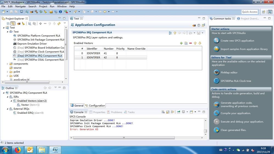Click the refresh arrows icon in Project Explorer toolbar

(x=59, y=23)
